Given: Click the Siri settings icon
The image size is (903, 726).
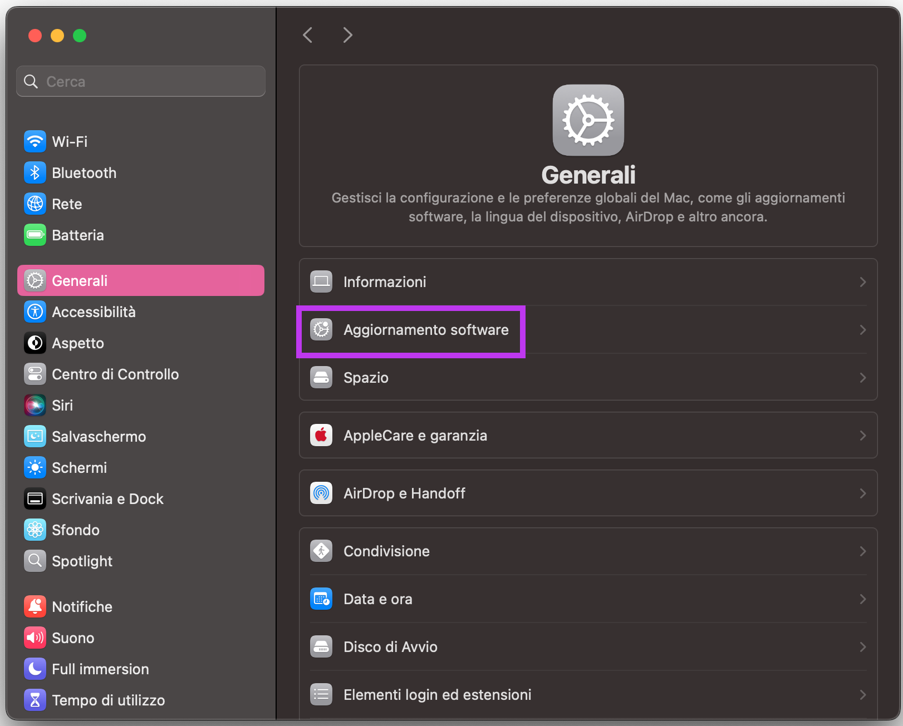Looking at the screenshot, I should click(35, 405).
